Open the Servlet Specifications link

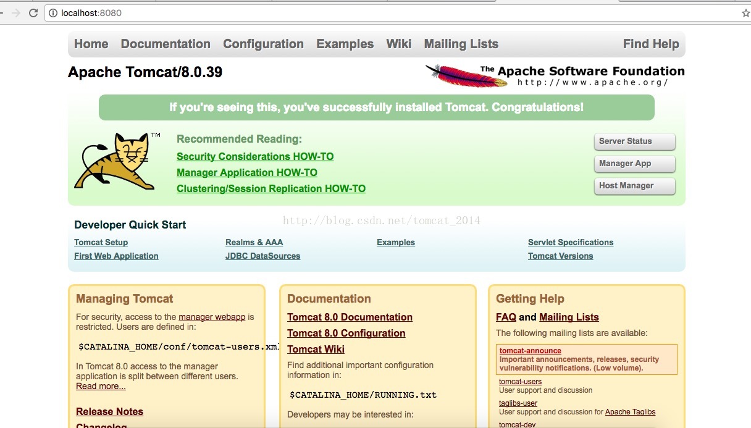(571, 243)
